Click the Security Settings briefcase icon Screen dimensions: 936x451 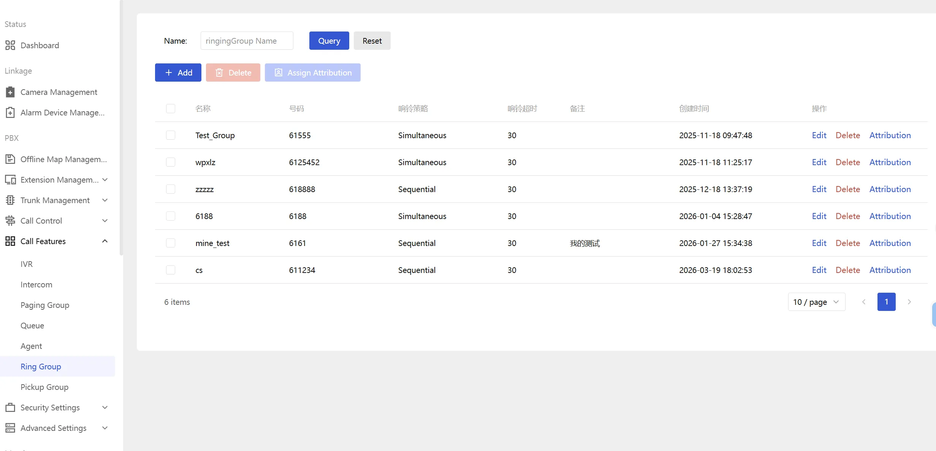10,408
